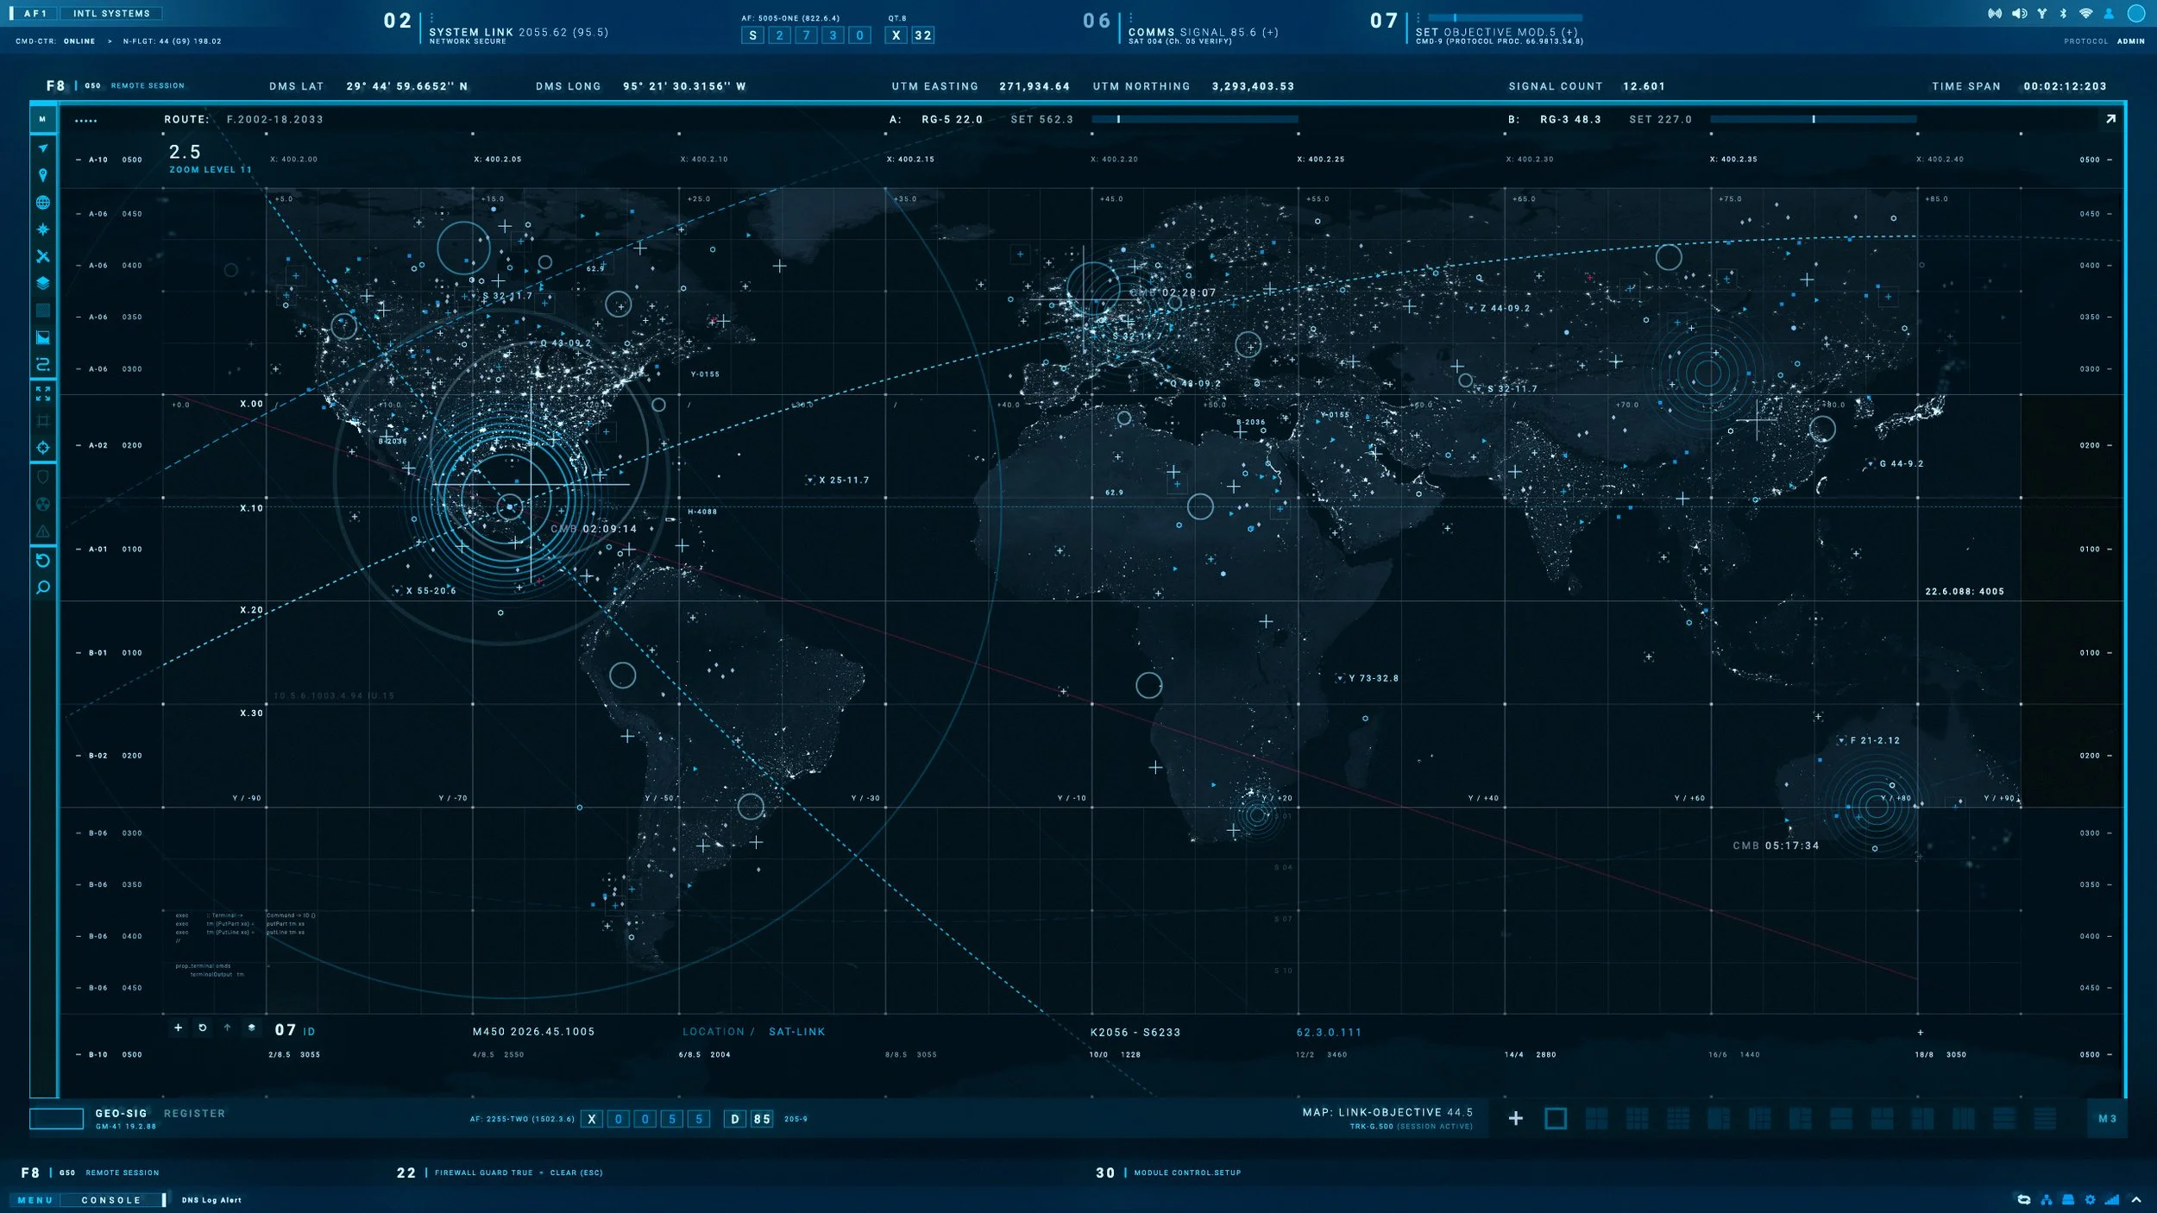
Task: Select the location pin tool
Action: pyautogui.click(x=42, y=175)
